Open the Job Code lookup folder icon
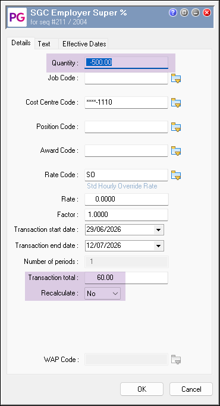220x406 pixels. coord(176,78)
